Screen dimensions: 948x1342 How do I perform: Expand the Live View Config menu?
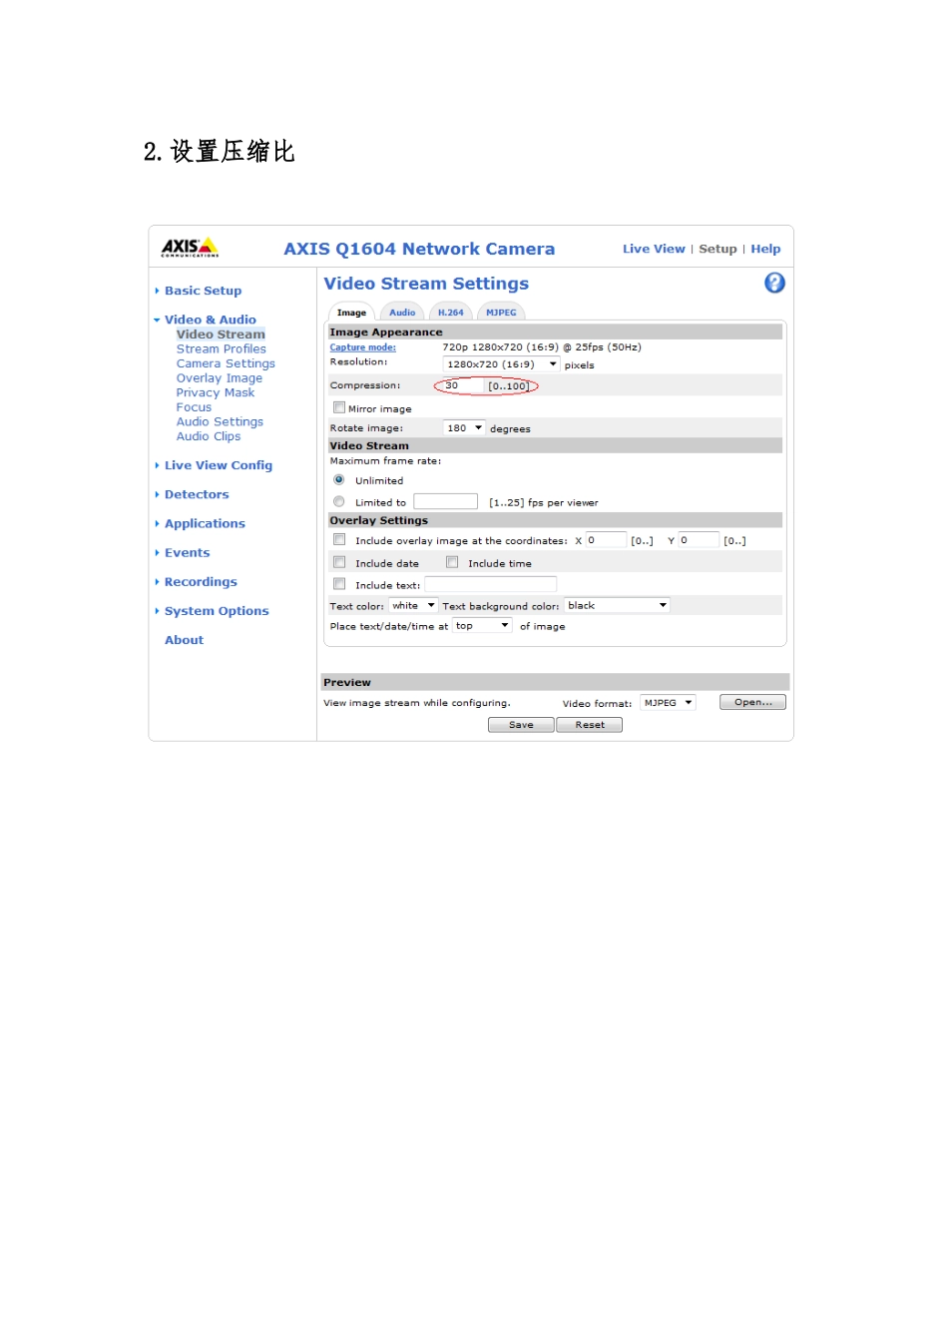[218, 465]
